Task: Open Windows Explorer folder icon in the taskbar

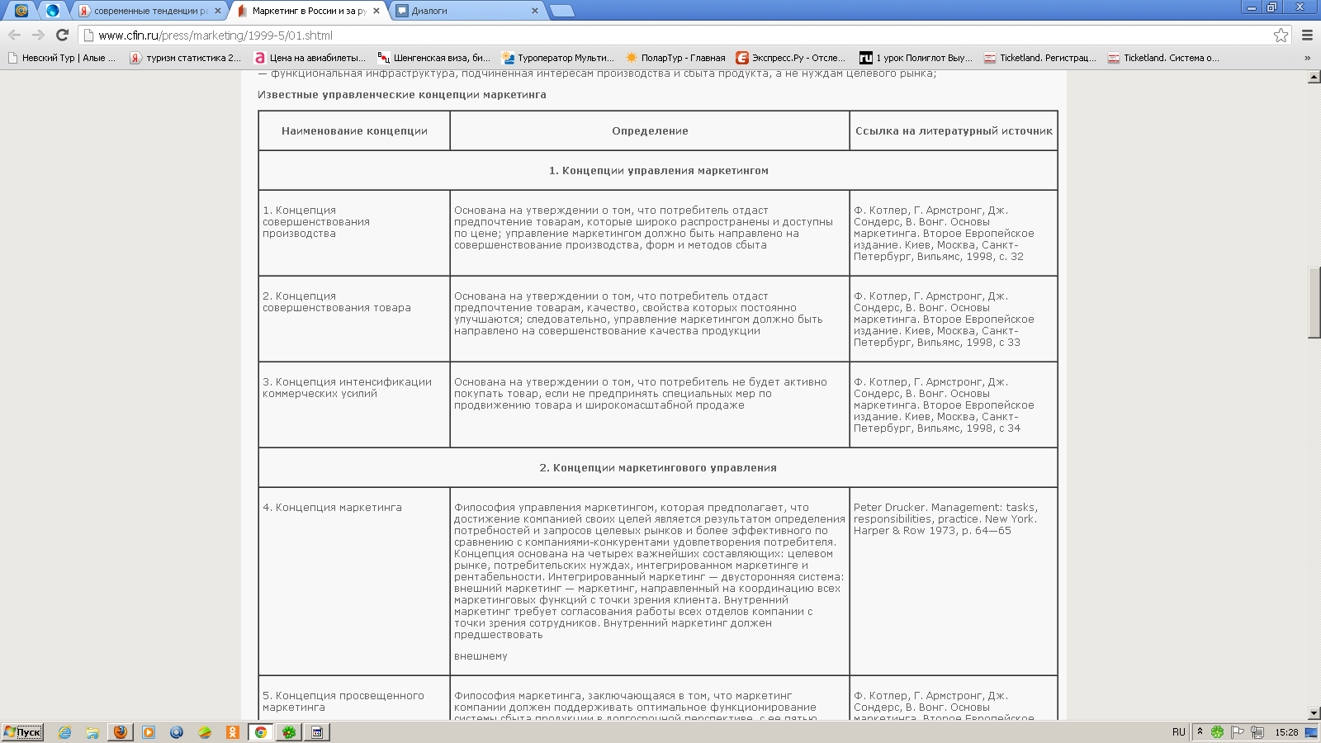Action: tap(92, 732)
